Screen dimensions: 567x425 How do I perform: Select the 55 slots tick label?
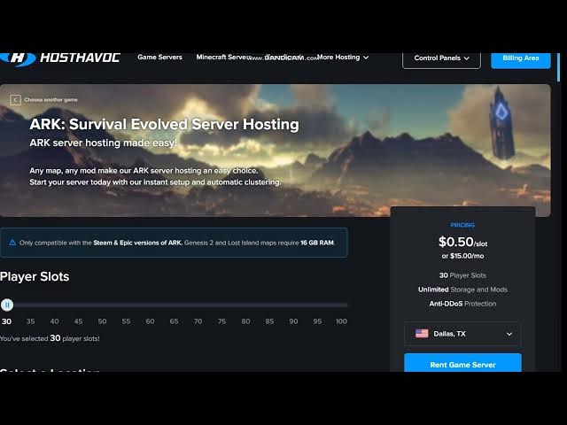126,321
